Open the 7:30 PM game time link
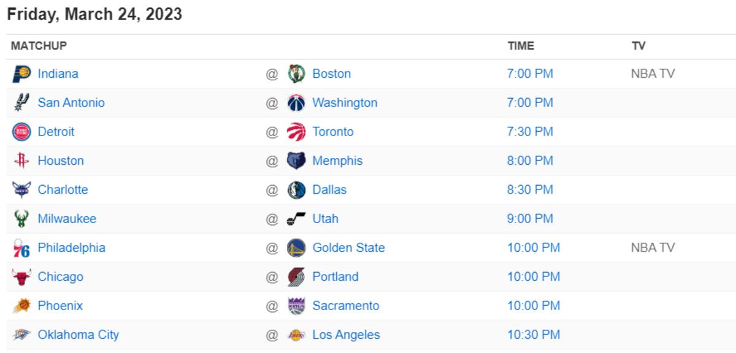 pyautogui.click(x=530, y=132)
